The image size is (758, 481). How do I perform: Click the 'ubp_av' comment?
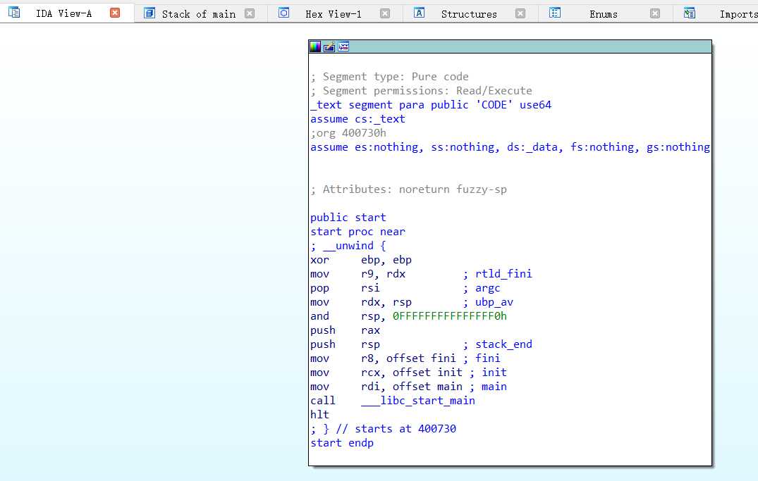click(494, 302)
